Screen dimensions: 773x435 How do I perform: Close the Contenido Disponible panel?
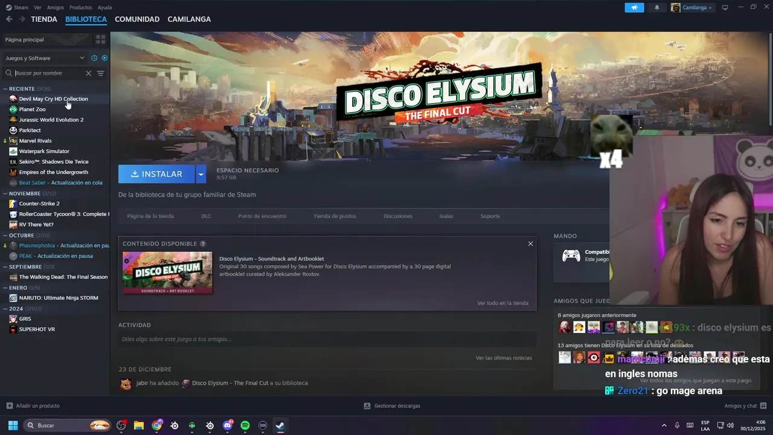tap(530, 243)
